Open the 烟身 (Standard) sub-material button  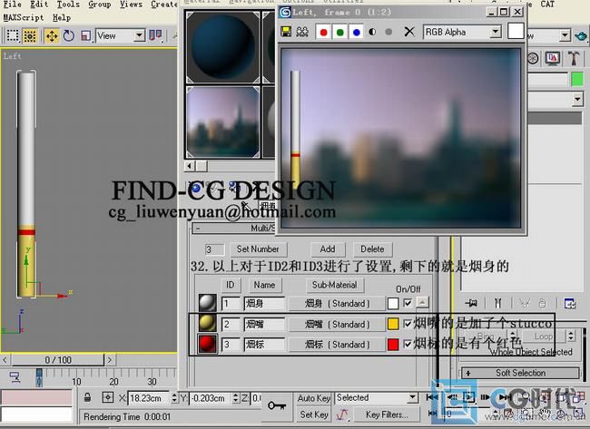pyautogui.click(x=337, y=304)
